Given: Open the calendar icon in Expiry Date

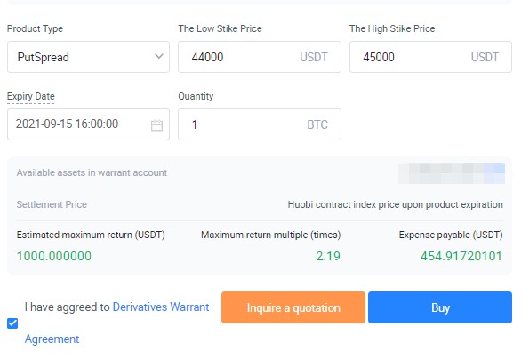Looking at the screenshot, I should [x=156, y=125].
